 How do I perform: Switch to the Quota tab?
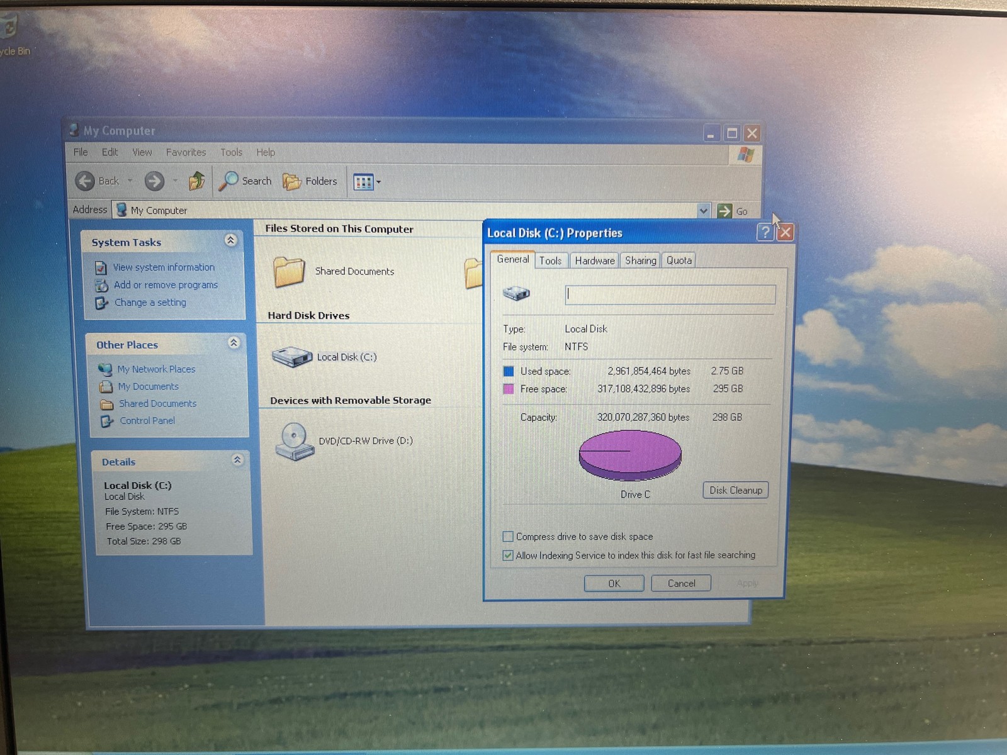pos(679,260)
